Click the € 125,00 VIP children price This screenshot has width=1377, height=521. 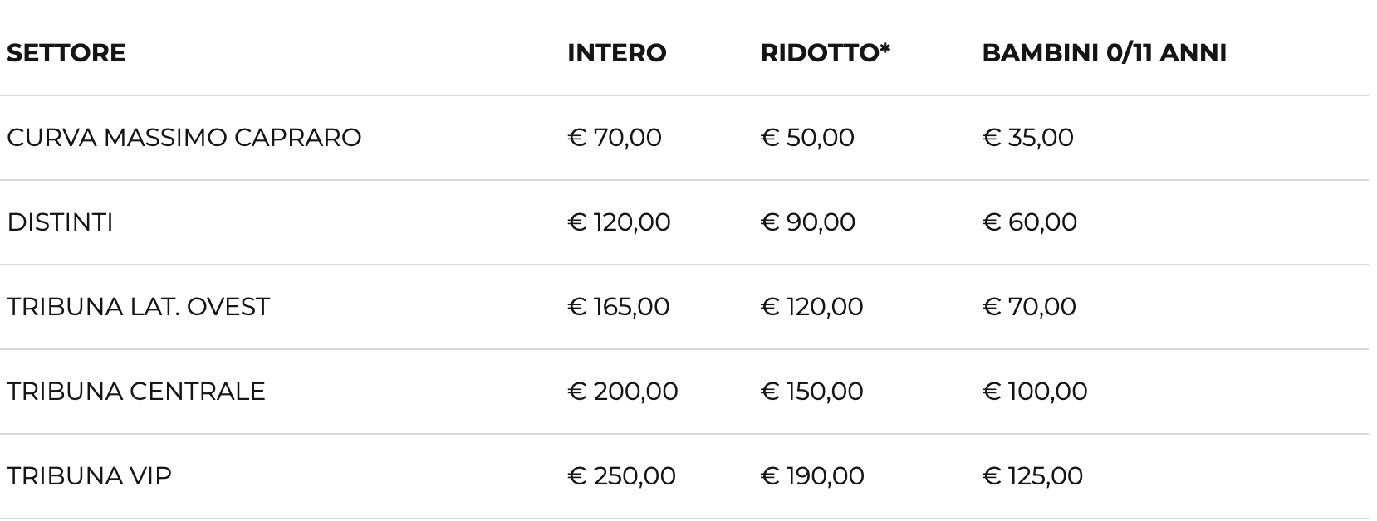[x=1032, y=476]
